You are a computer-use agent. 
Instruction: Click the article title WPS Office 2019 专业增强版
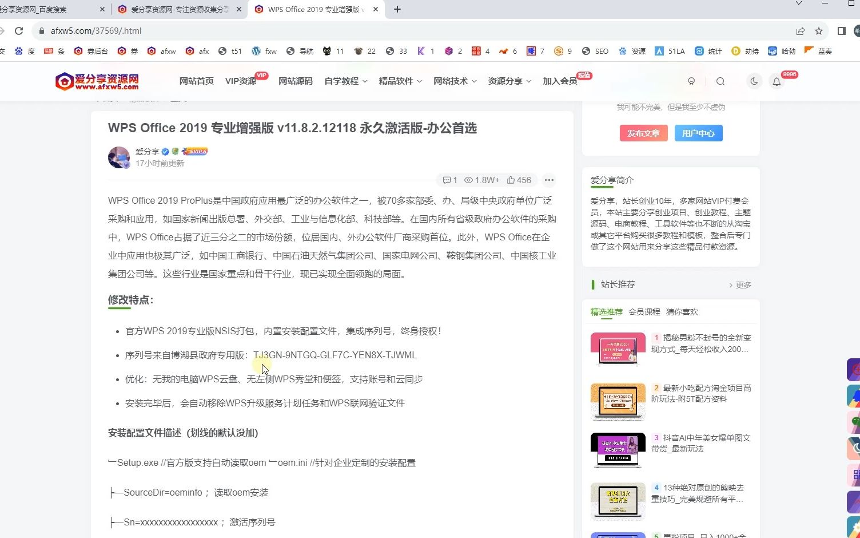pos(292,128)
